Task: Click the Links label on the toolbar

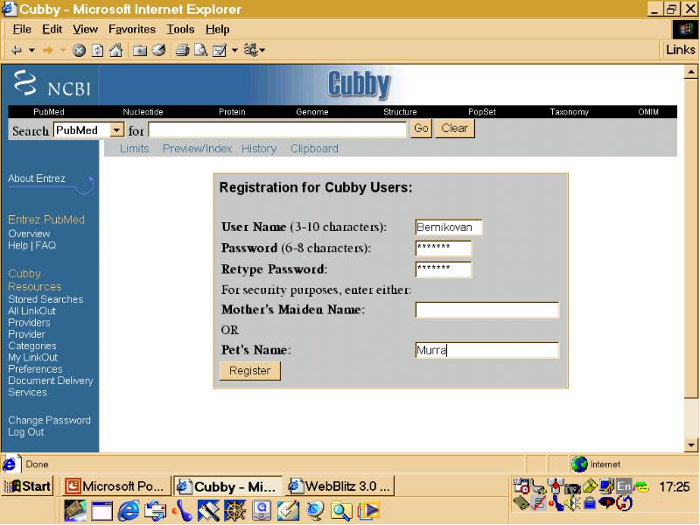Action: [681, 50]
